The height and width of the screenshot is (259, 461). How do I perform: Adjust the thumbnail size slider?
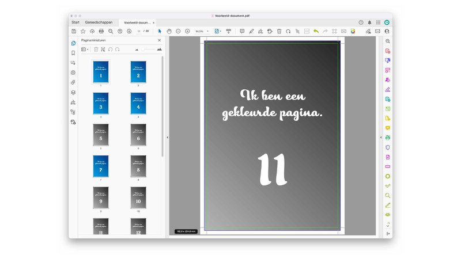(143, 49)
